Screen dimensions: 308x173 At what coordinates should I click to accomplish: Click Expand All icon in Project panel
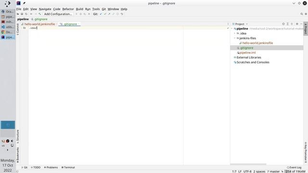coord(288,24)
